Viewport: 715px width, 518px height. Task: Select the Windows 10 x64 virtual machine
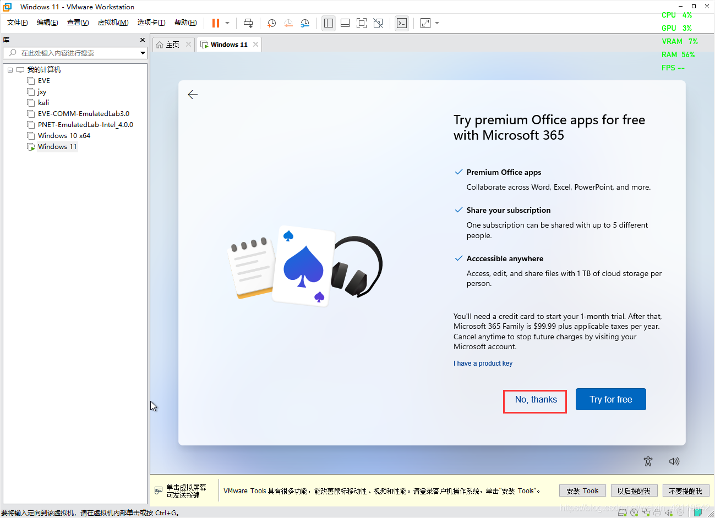coord(64,136)
